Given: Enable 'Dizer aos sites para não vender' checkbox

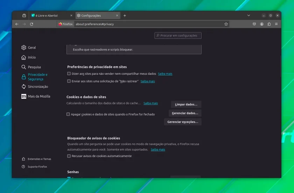Looking at the screenshot, I should coord(69,74).
